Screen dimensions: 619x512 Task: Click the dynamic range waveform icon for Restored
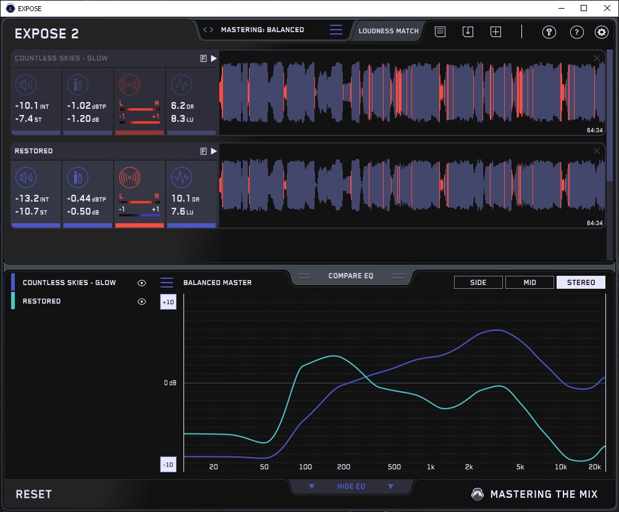point(180,178)
